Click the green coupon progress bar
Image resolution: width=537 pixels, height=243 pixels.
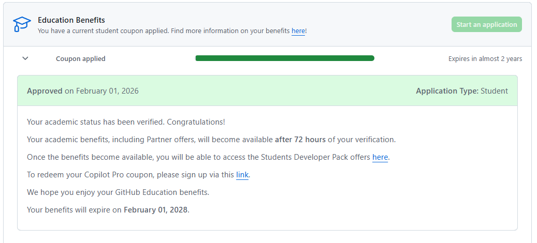(x=284, y=58)
